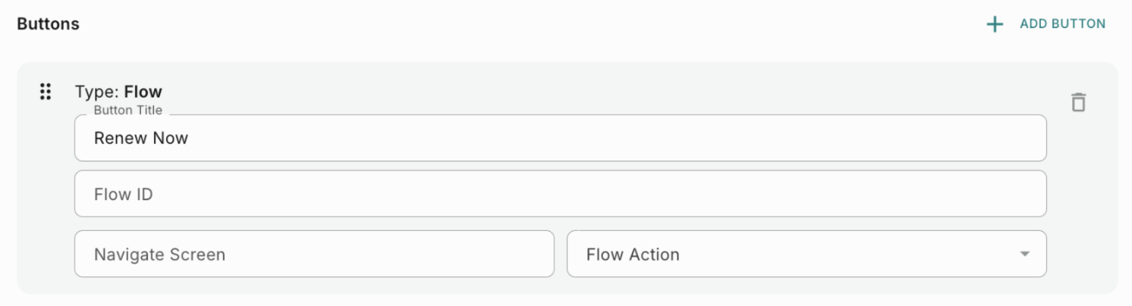Click the 'Buttons' section heading

(48, 24)
